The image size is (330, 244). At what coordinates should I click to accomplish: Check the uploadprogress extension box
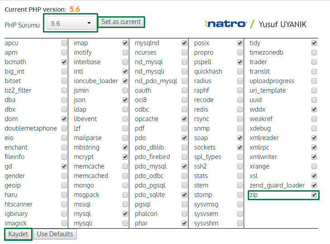[x=314, y=81]
